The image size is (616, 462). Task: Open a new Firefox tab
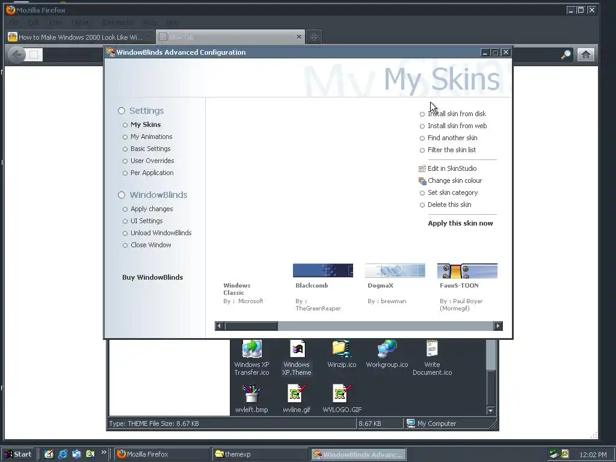(x=313, y=37)
